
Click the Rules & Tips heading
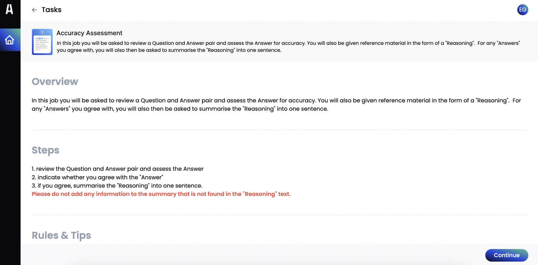pos(61,235)
